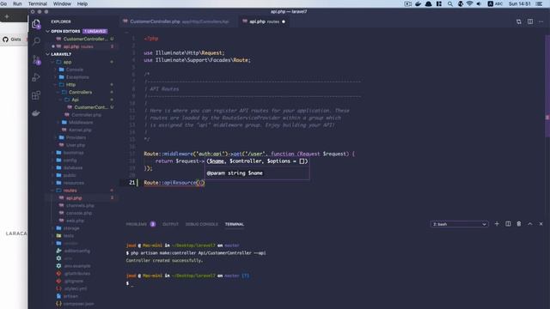The image size is (550, 309).
Task: Click the Wi-Fi icon in menu bar
Action: point(470,3)
